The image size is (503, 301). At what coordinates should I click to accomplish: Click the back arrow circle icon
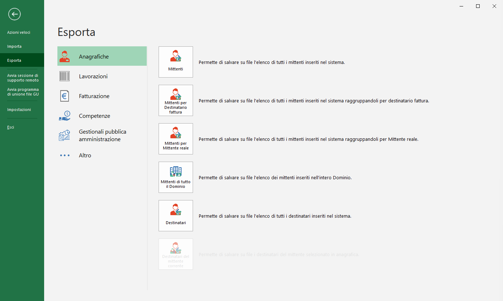click(14, 14)
